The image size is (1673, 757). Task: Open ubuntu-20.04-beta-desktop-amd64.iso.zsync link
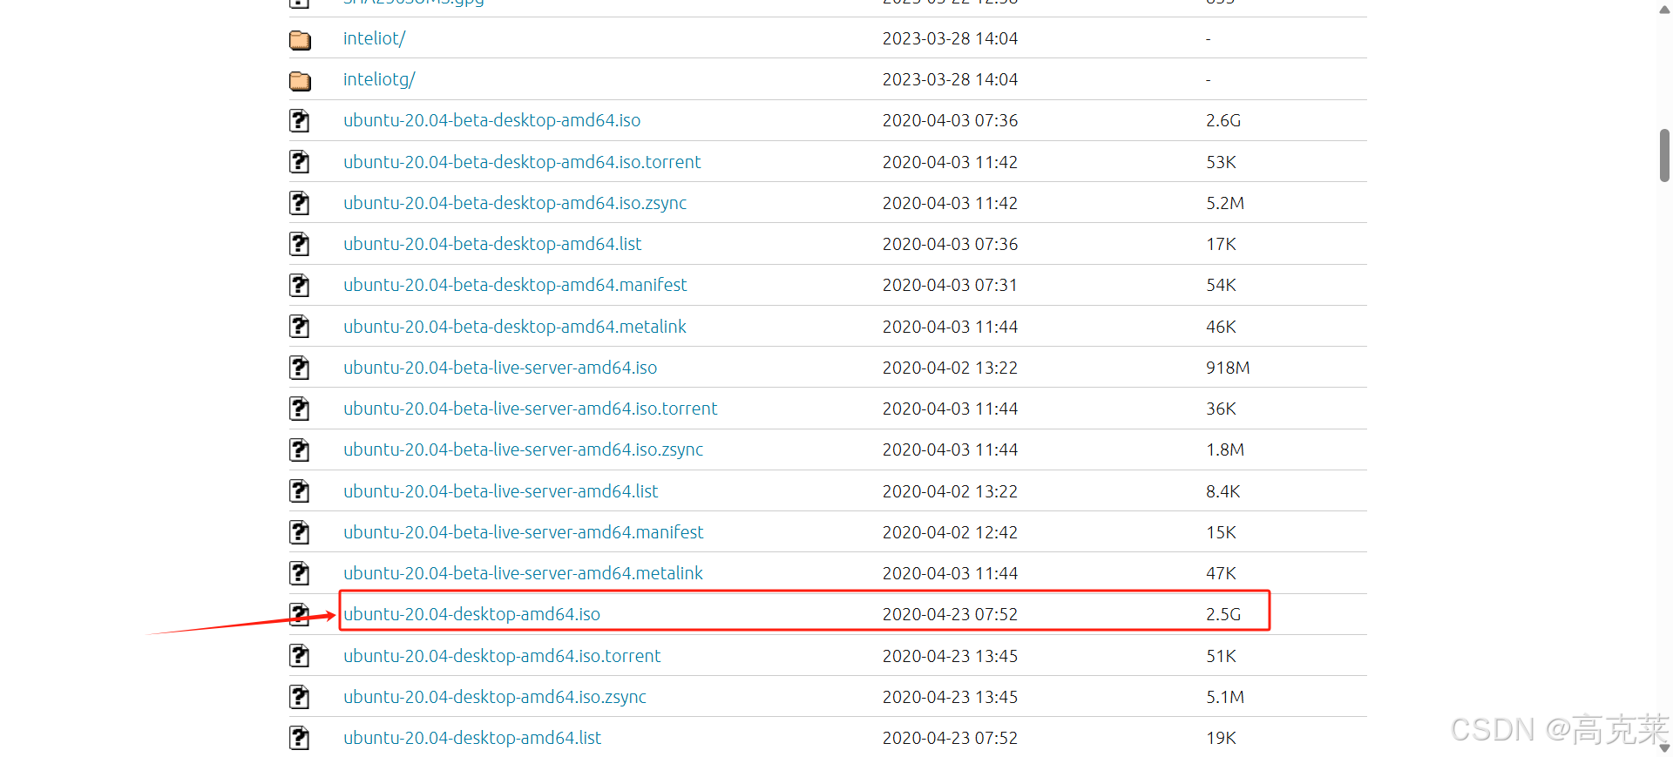[x=515, y=203]
